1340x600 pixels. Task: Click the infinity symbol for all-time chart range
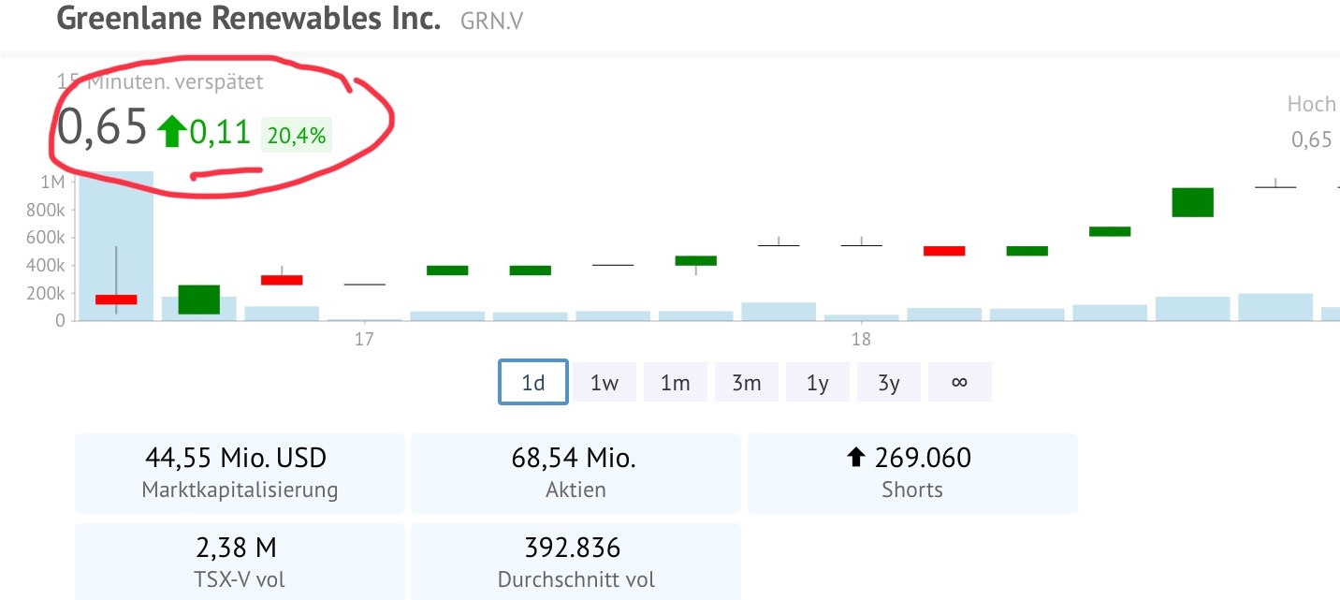click(959, 381)
